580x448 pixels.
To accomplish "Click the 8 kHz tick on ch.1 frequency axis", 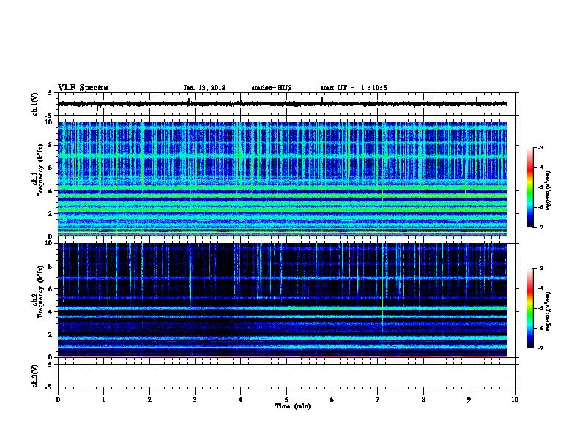I will pos(51,145).
